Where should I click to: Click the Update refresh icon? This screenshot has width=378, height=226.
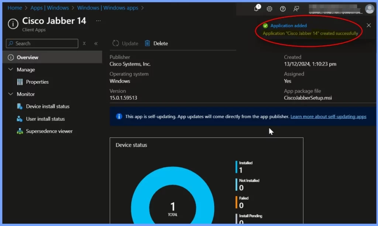point(116,44)
